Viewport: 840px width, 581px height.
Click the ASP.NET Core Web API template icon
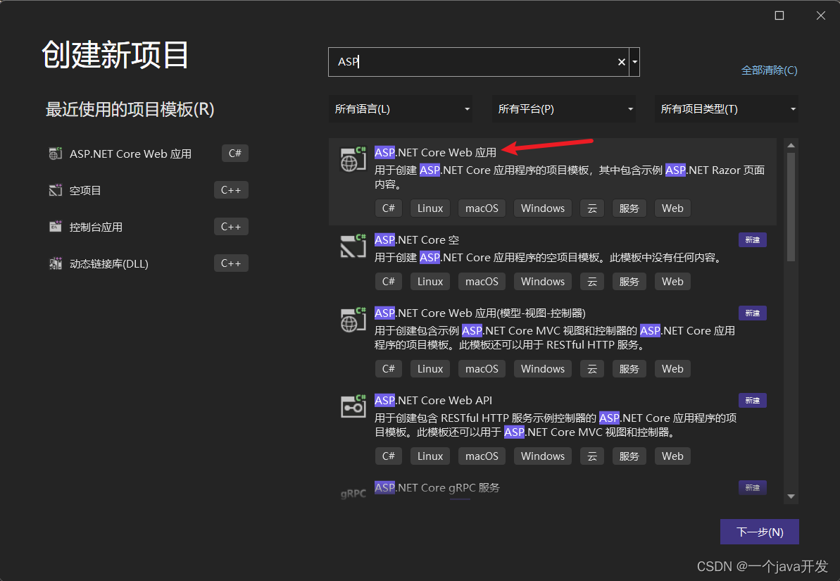click(353, 407)
